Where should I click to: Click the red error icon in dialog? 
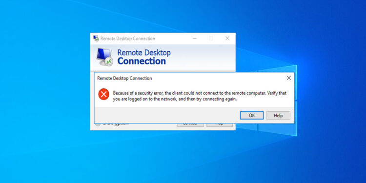click(103, 94)
